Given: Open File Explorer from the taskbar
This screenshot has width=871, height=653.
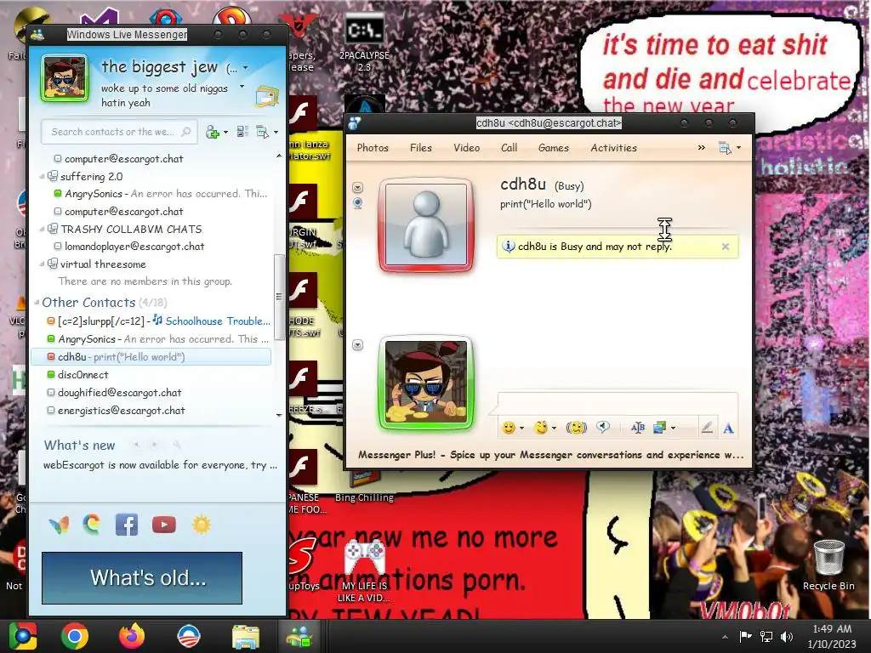Looking at the screenshot, I should [x=246, y=636].
